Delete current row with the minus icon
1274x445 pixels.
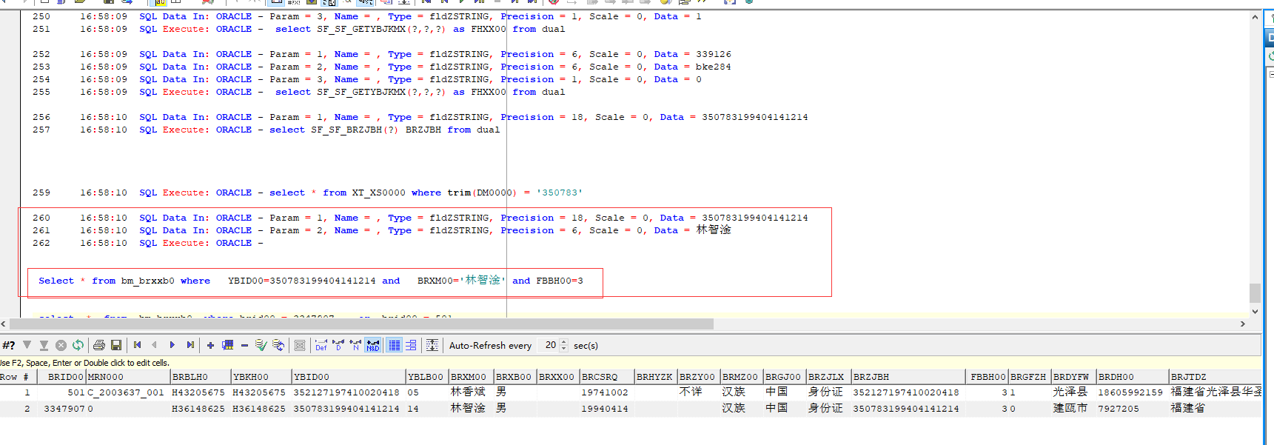tap(244, 345)
